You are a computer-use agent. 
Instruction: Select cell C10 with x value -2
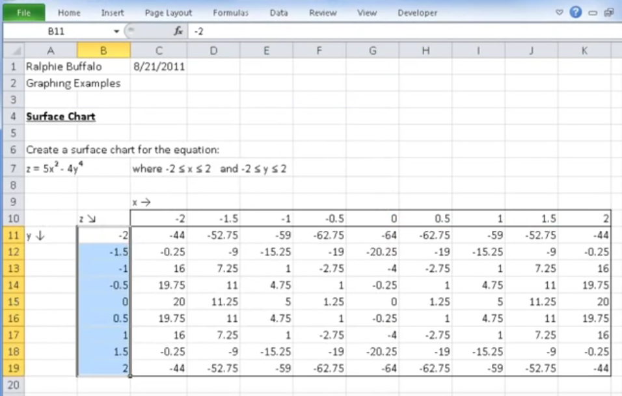pyautogui.click(x=159, y=219)
